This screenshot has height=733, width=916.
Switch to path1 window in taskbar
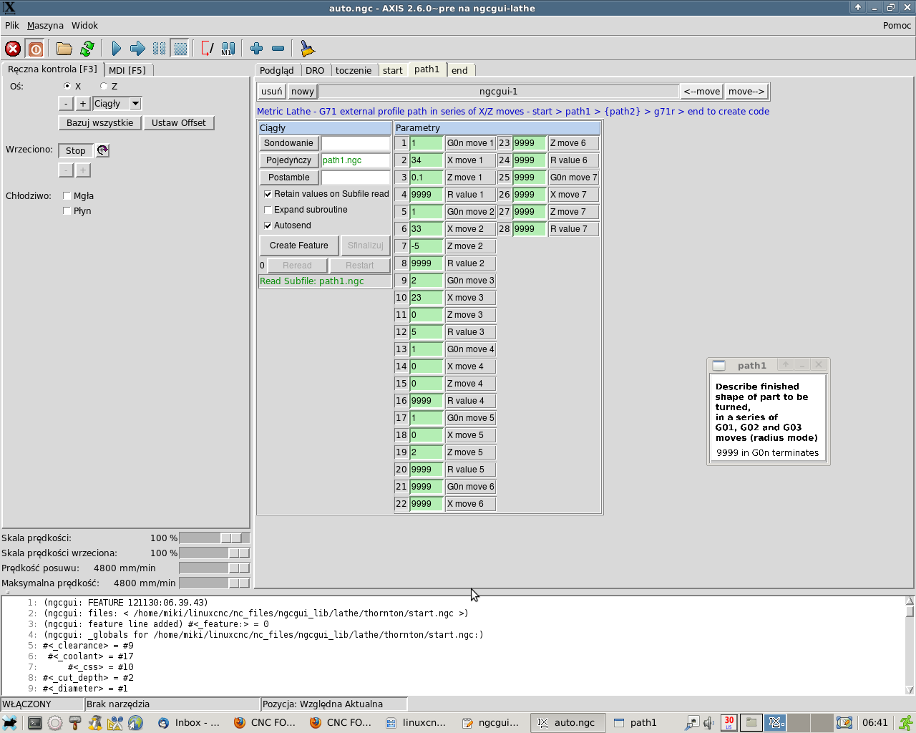(643, 723)
